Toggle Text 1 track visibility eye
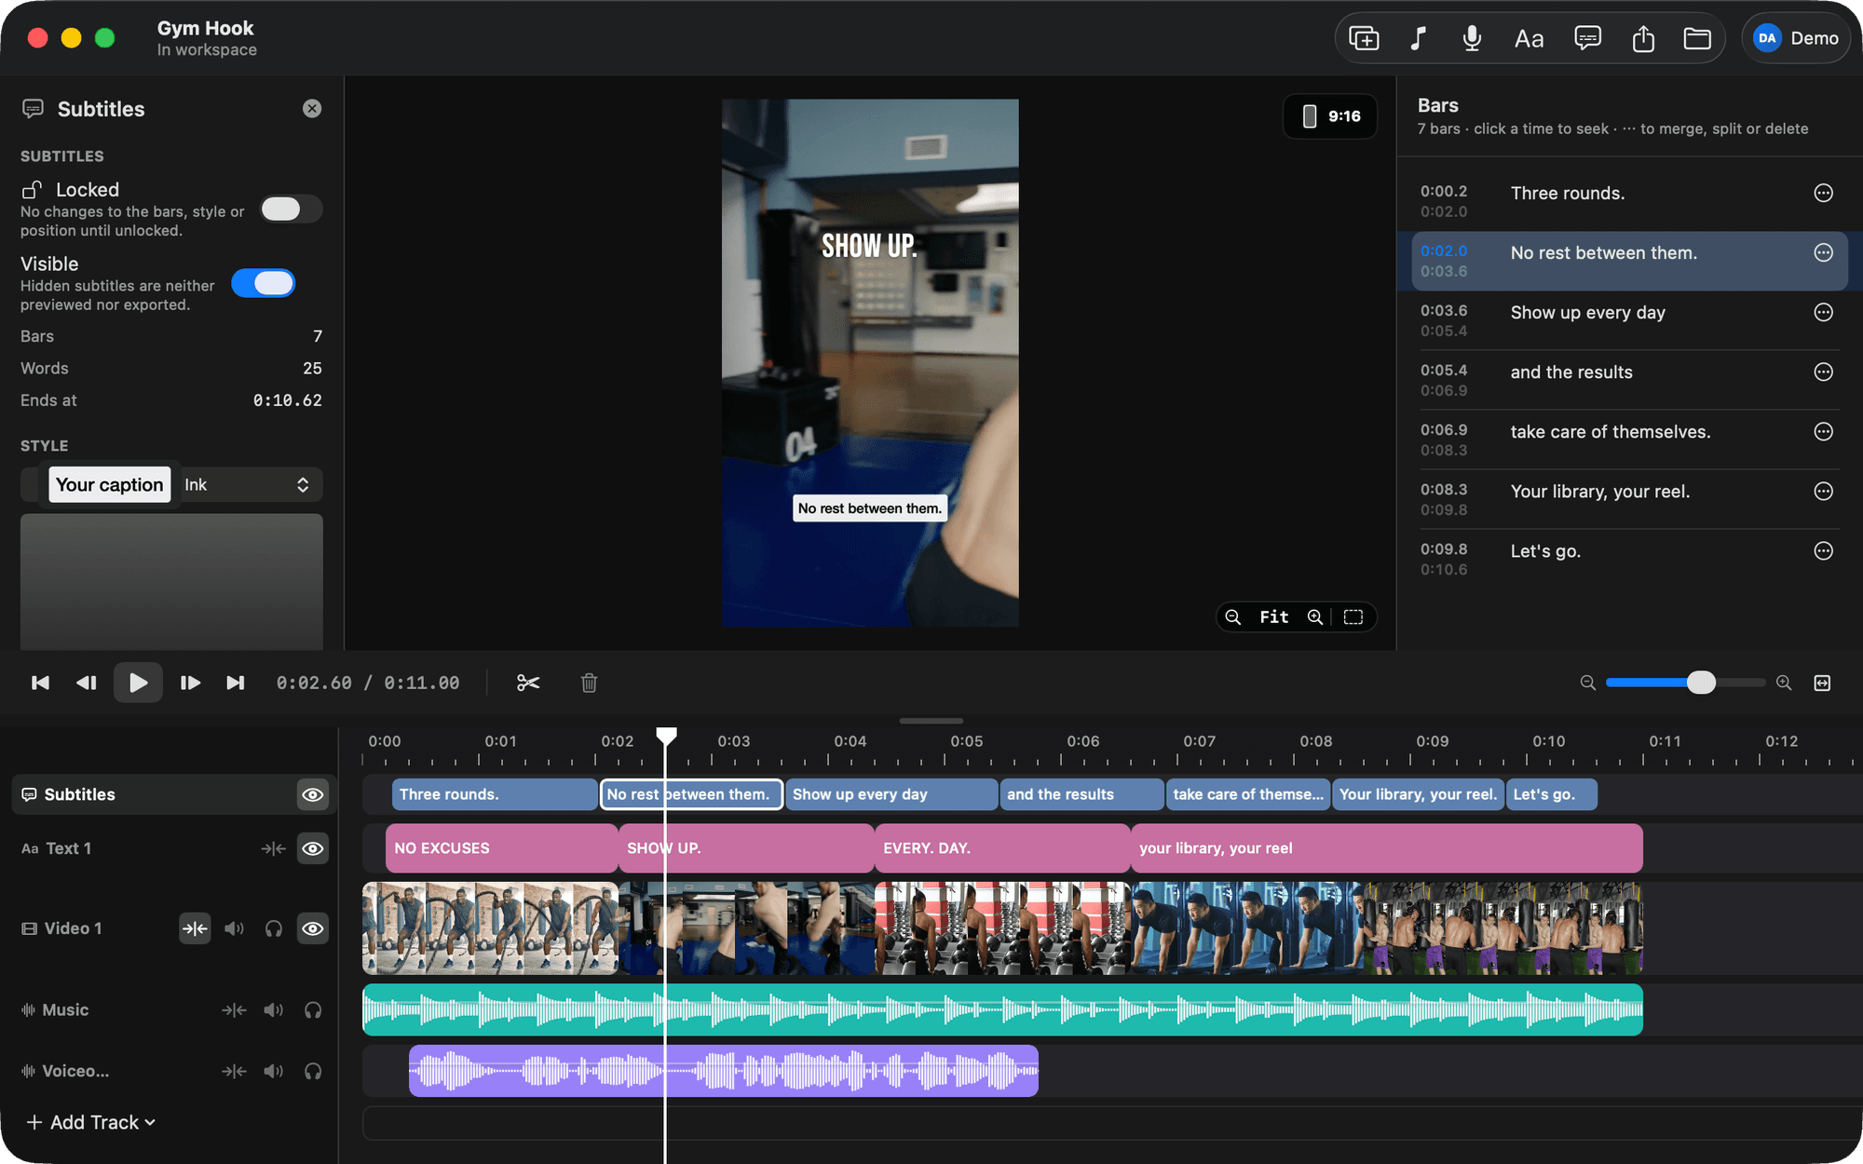The image size is (1863, 1164). point(313,848)
